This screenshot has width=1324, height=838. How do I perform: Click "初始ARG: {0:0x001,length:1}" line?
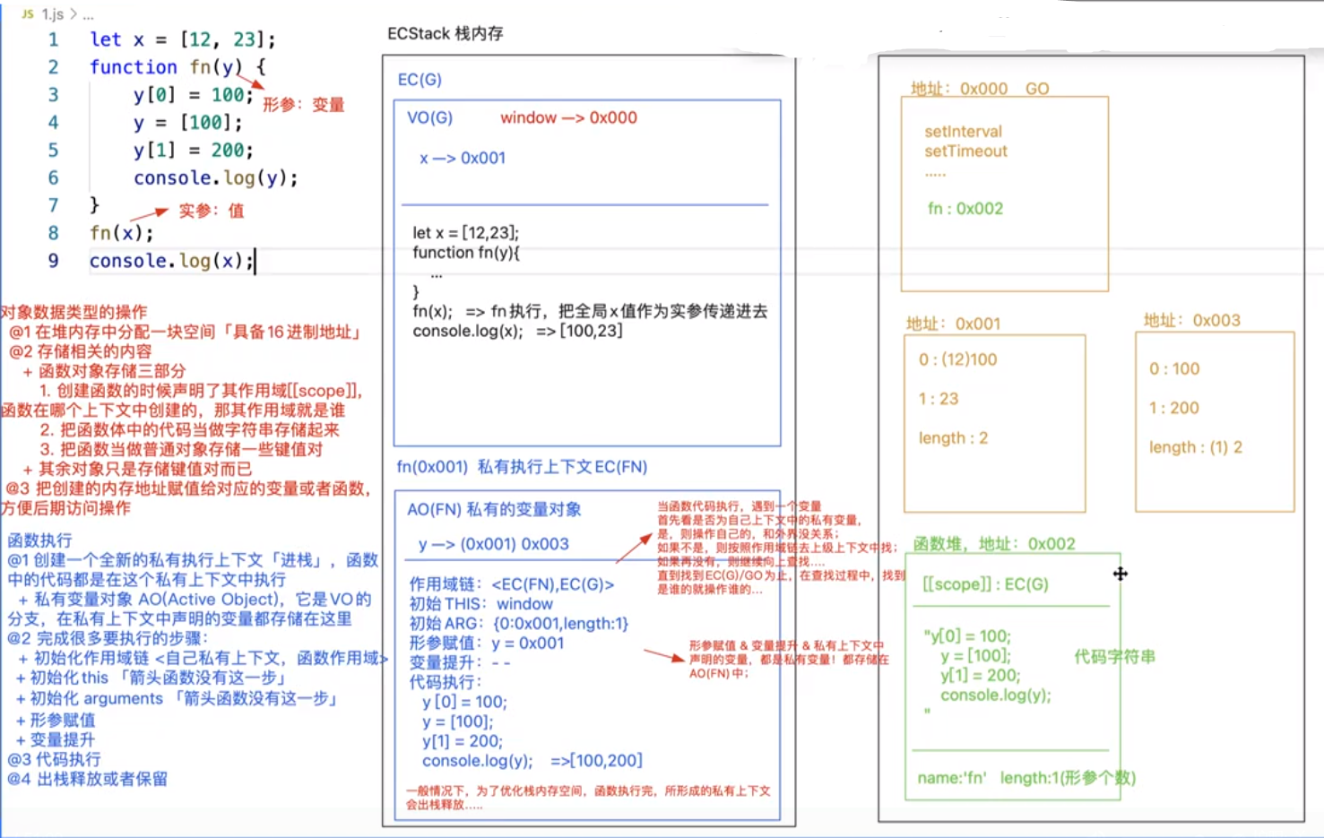[518, 623]
